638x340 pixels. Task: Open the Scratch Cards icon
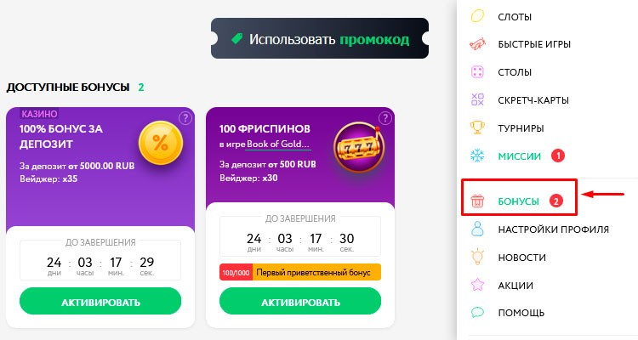[x=478, y=100]
